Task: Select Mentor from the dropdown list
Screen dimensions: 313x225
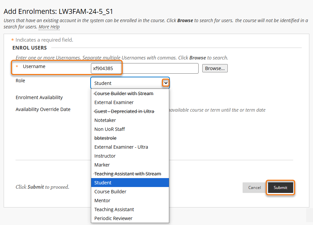Action: click(x=102, y=201)
